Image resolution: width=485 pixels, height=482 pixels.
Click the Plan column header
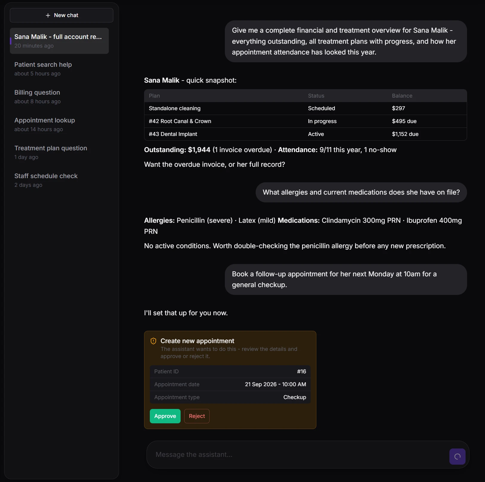click(x=154, y=96)
